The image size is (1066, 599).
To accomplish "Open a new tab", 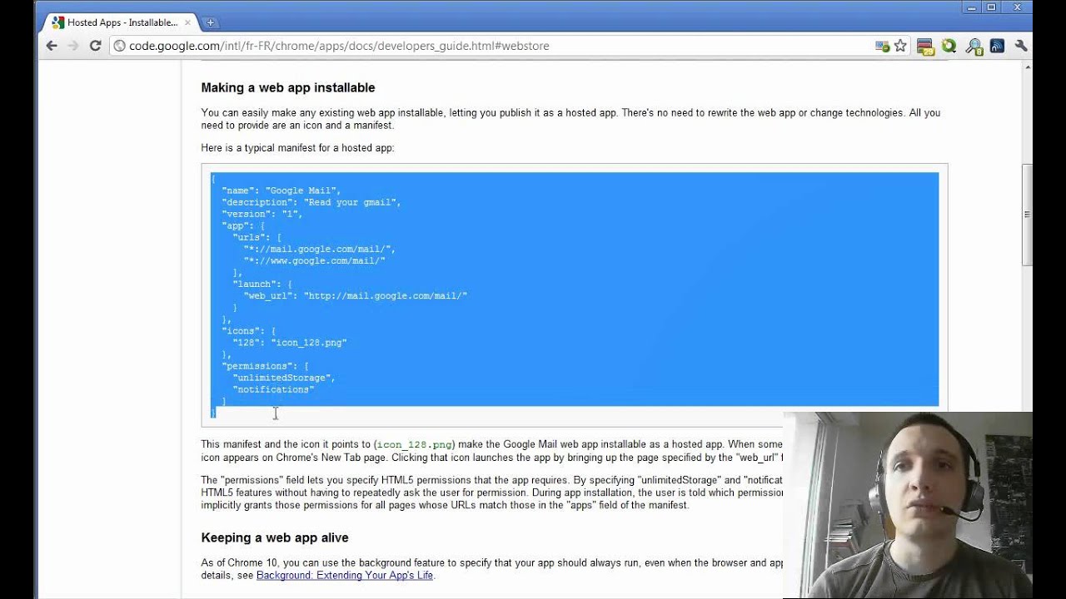I will pyautogui.click(x=210, y=22).
